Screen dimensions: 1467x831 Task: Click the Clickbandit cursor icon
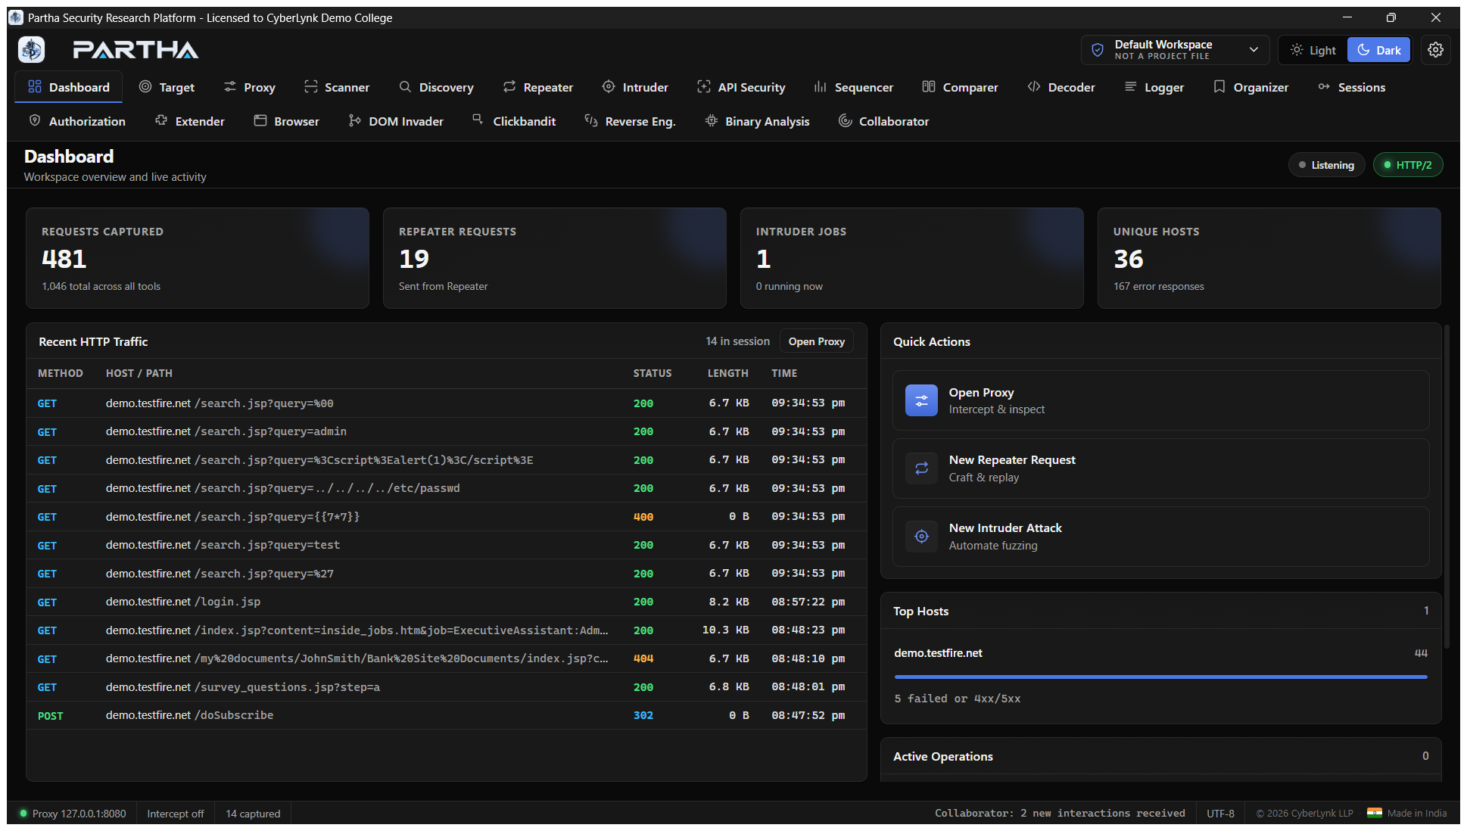pos(478,119)
